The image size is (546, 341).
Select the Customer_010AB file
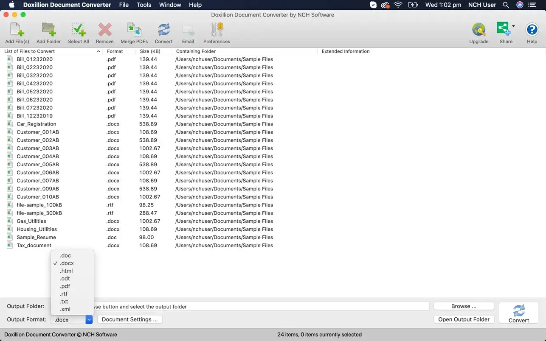(38, 197)
